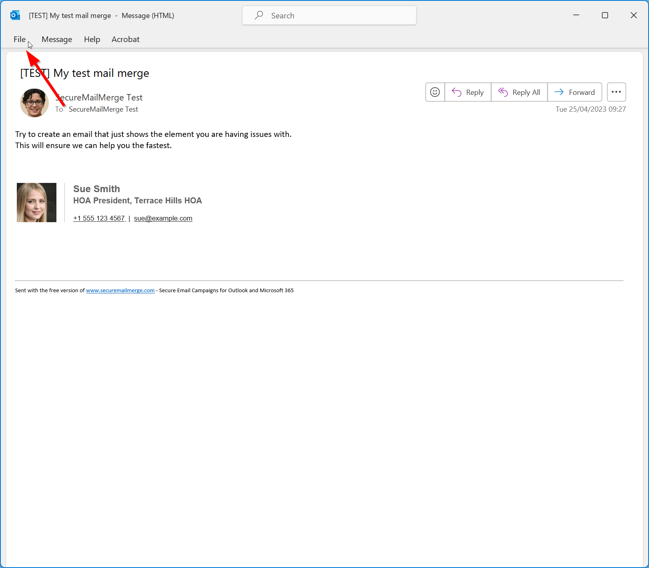This screenshot has width=649, height=568.
Task: Open the Help tab
Action: (x=92, y=39)
